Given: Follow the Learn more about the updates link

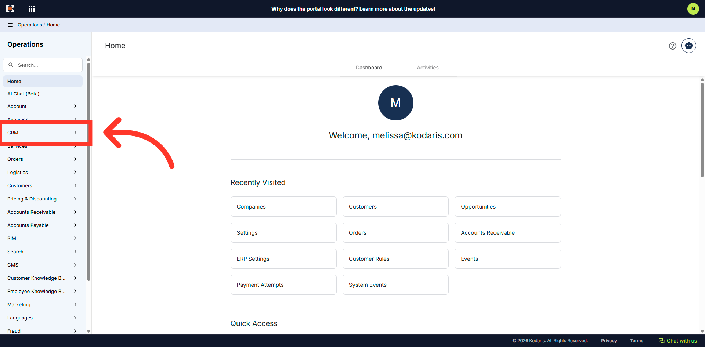Looking at the screenshot, I should [x=397, y=9].
